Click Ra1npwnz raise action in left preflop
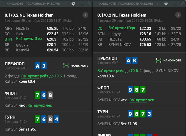This screenshot has height=136, width=186. (x=42, y=76)
